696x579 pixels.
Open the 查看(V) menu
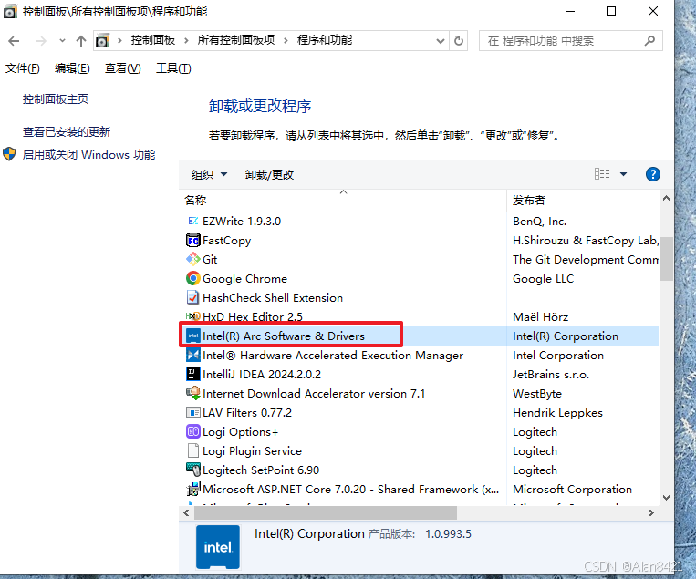(x=122, y=67)
